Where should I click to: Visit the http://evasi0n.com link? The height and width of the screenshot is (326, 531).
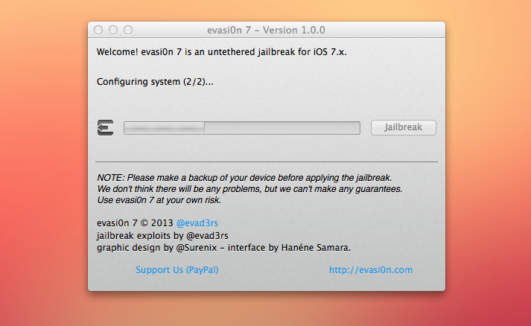371,269
